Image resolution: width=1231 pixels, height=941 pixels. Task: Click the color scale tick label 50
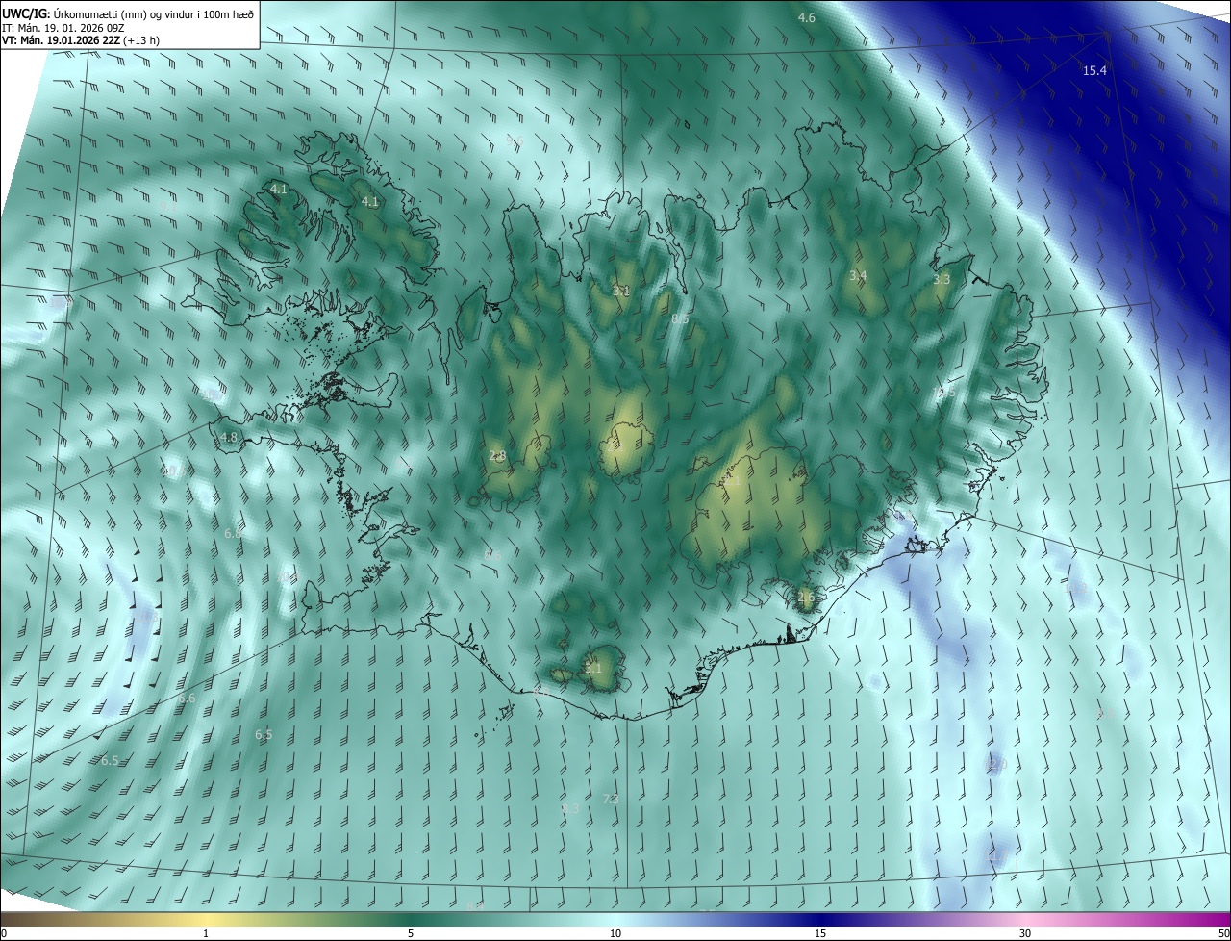1223,933
